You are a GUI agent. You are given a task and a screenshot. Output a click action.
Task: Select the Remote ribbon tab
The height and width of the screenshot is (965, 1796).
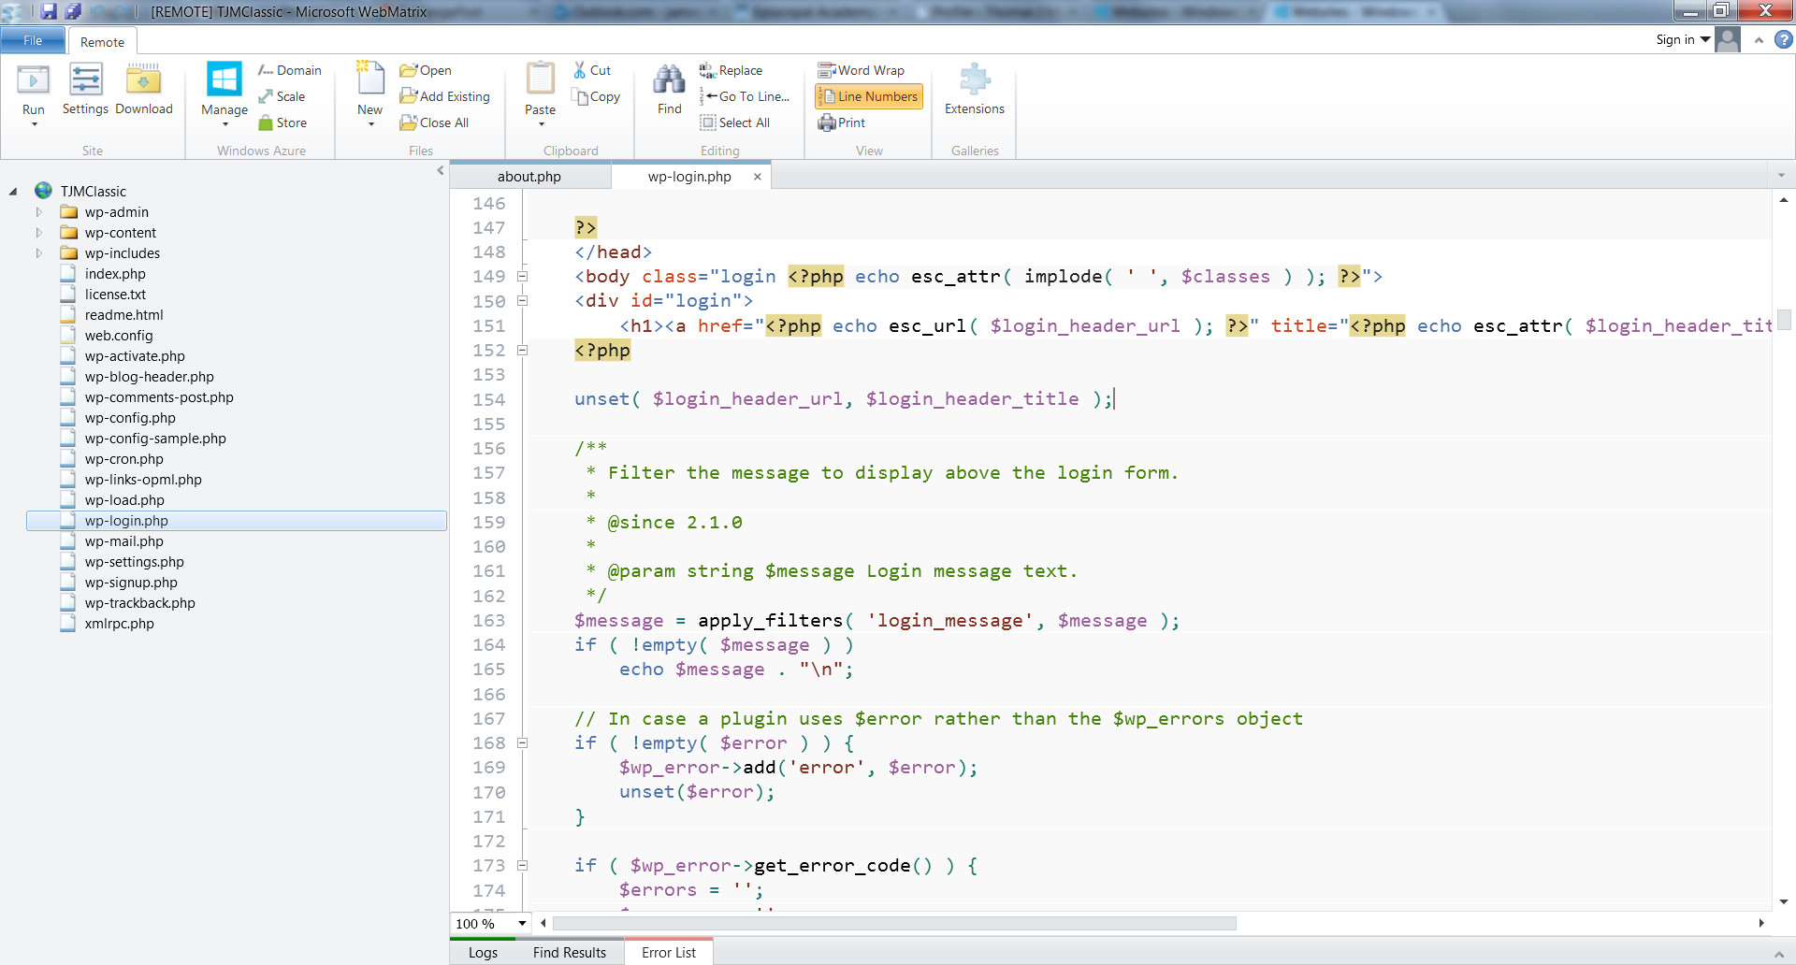[103, 42]
